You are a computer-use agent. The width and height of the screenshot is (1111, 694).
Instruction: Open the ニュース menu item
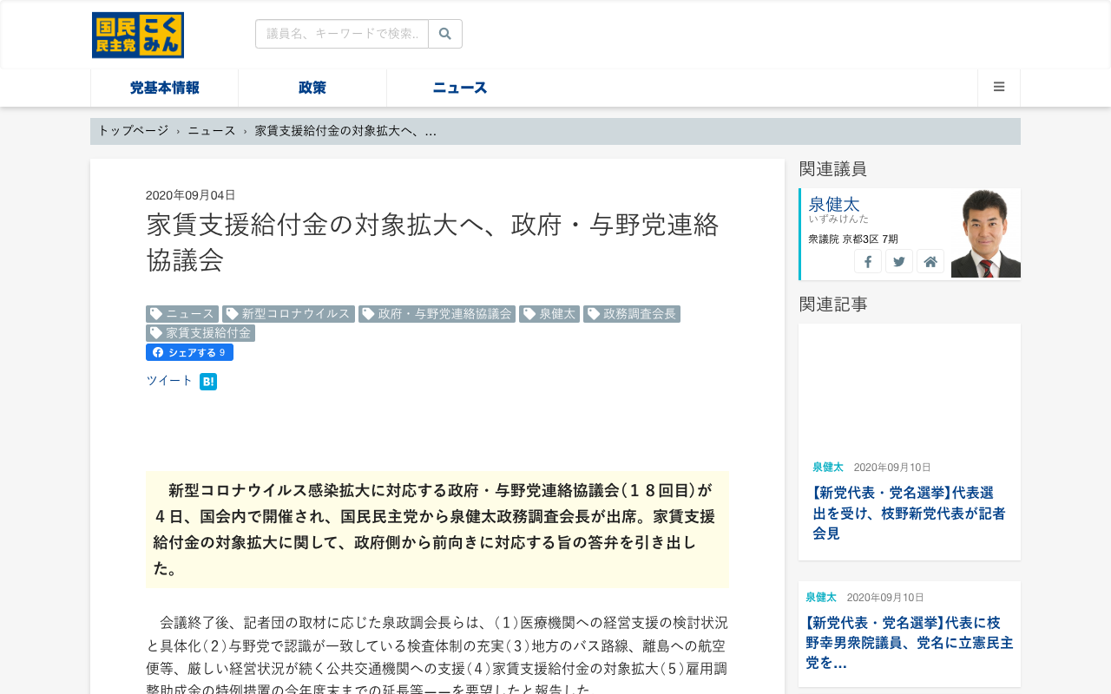click(460, 88)
